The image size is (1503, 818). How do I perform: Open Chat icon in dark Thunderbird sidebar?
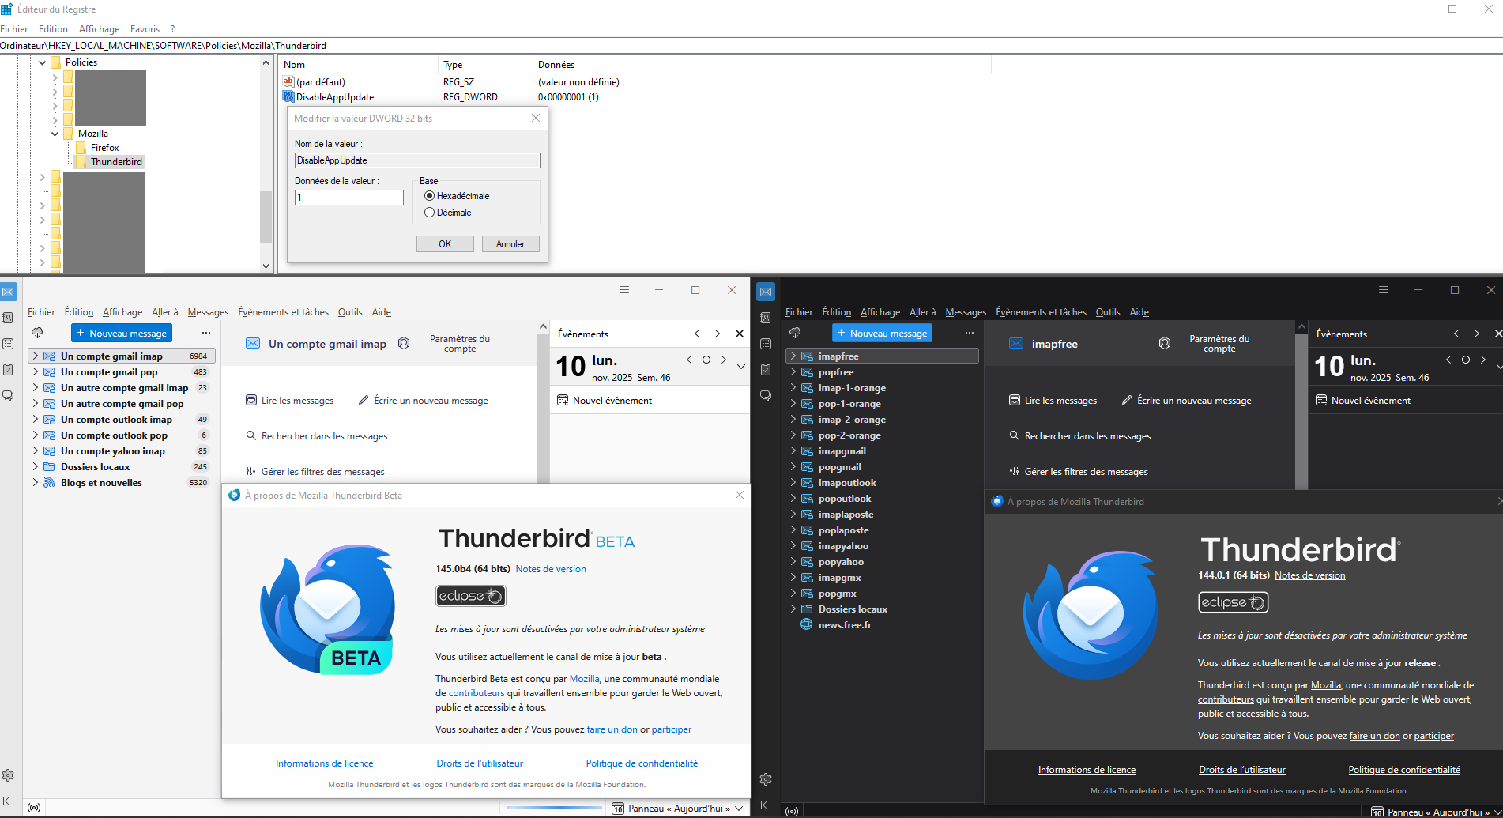coord(766,395)
